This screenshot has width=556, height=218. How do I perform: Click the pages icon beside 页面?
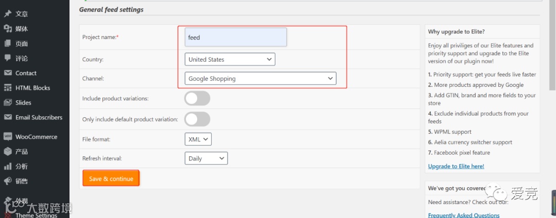pos(8,44)
